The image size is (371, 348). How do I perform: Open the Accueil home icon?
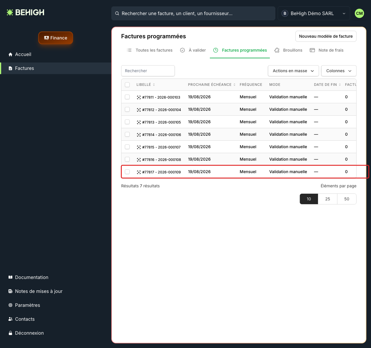point(10,55)
